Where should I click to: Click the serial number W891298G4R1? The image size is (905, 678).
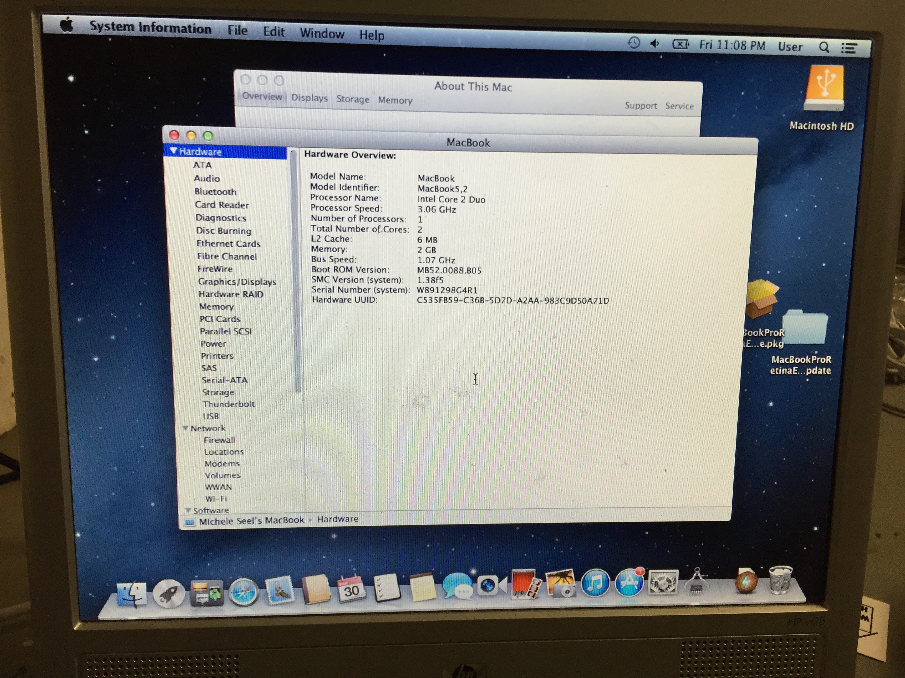[x=447, y=290]
